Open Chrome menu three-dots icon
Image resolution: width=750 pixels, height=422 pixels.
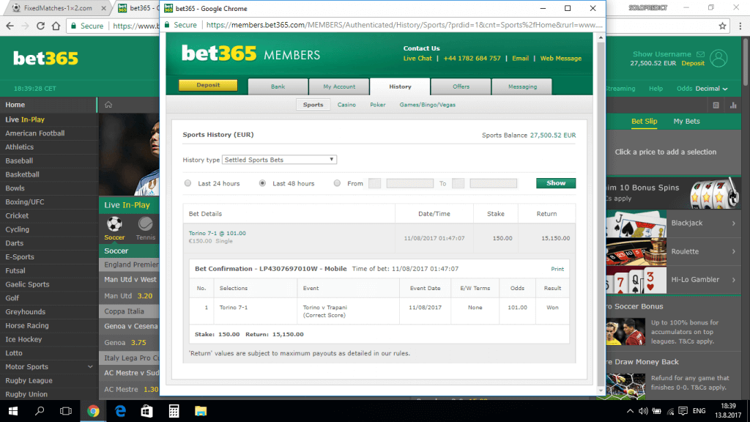(740, 26)
